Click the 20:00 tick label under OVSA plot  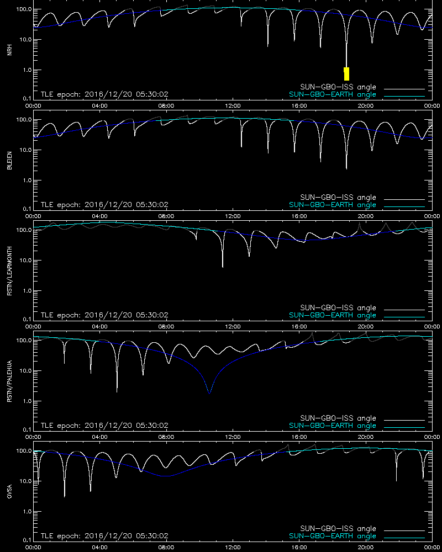366,547
